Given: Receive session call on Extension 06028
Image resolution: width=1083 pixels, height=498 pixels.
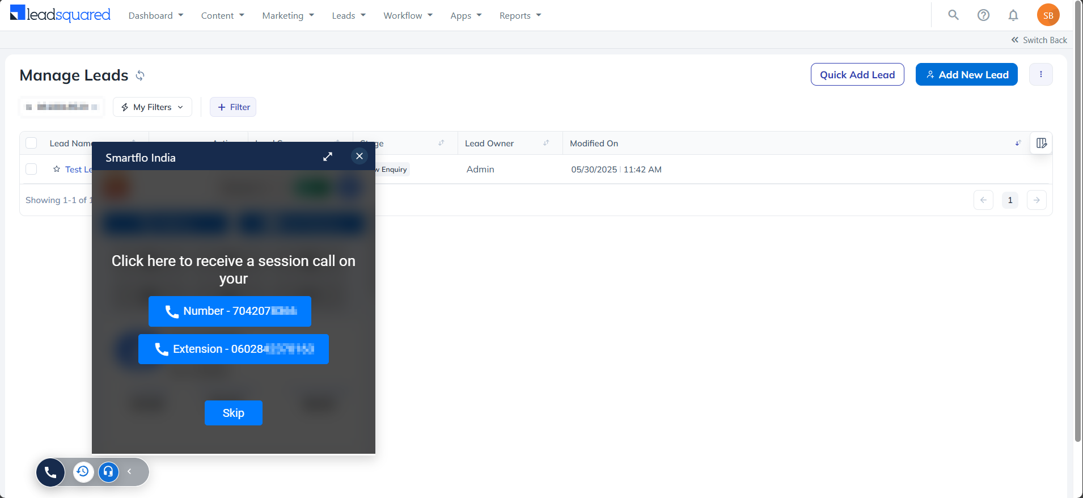Looking at the screenshot, I should pyautogui.click(x=234, y=349).
